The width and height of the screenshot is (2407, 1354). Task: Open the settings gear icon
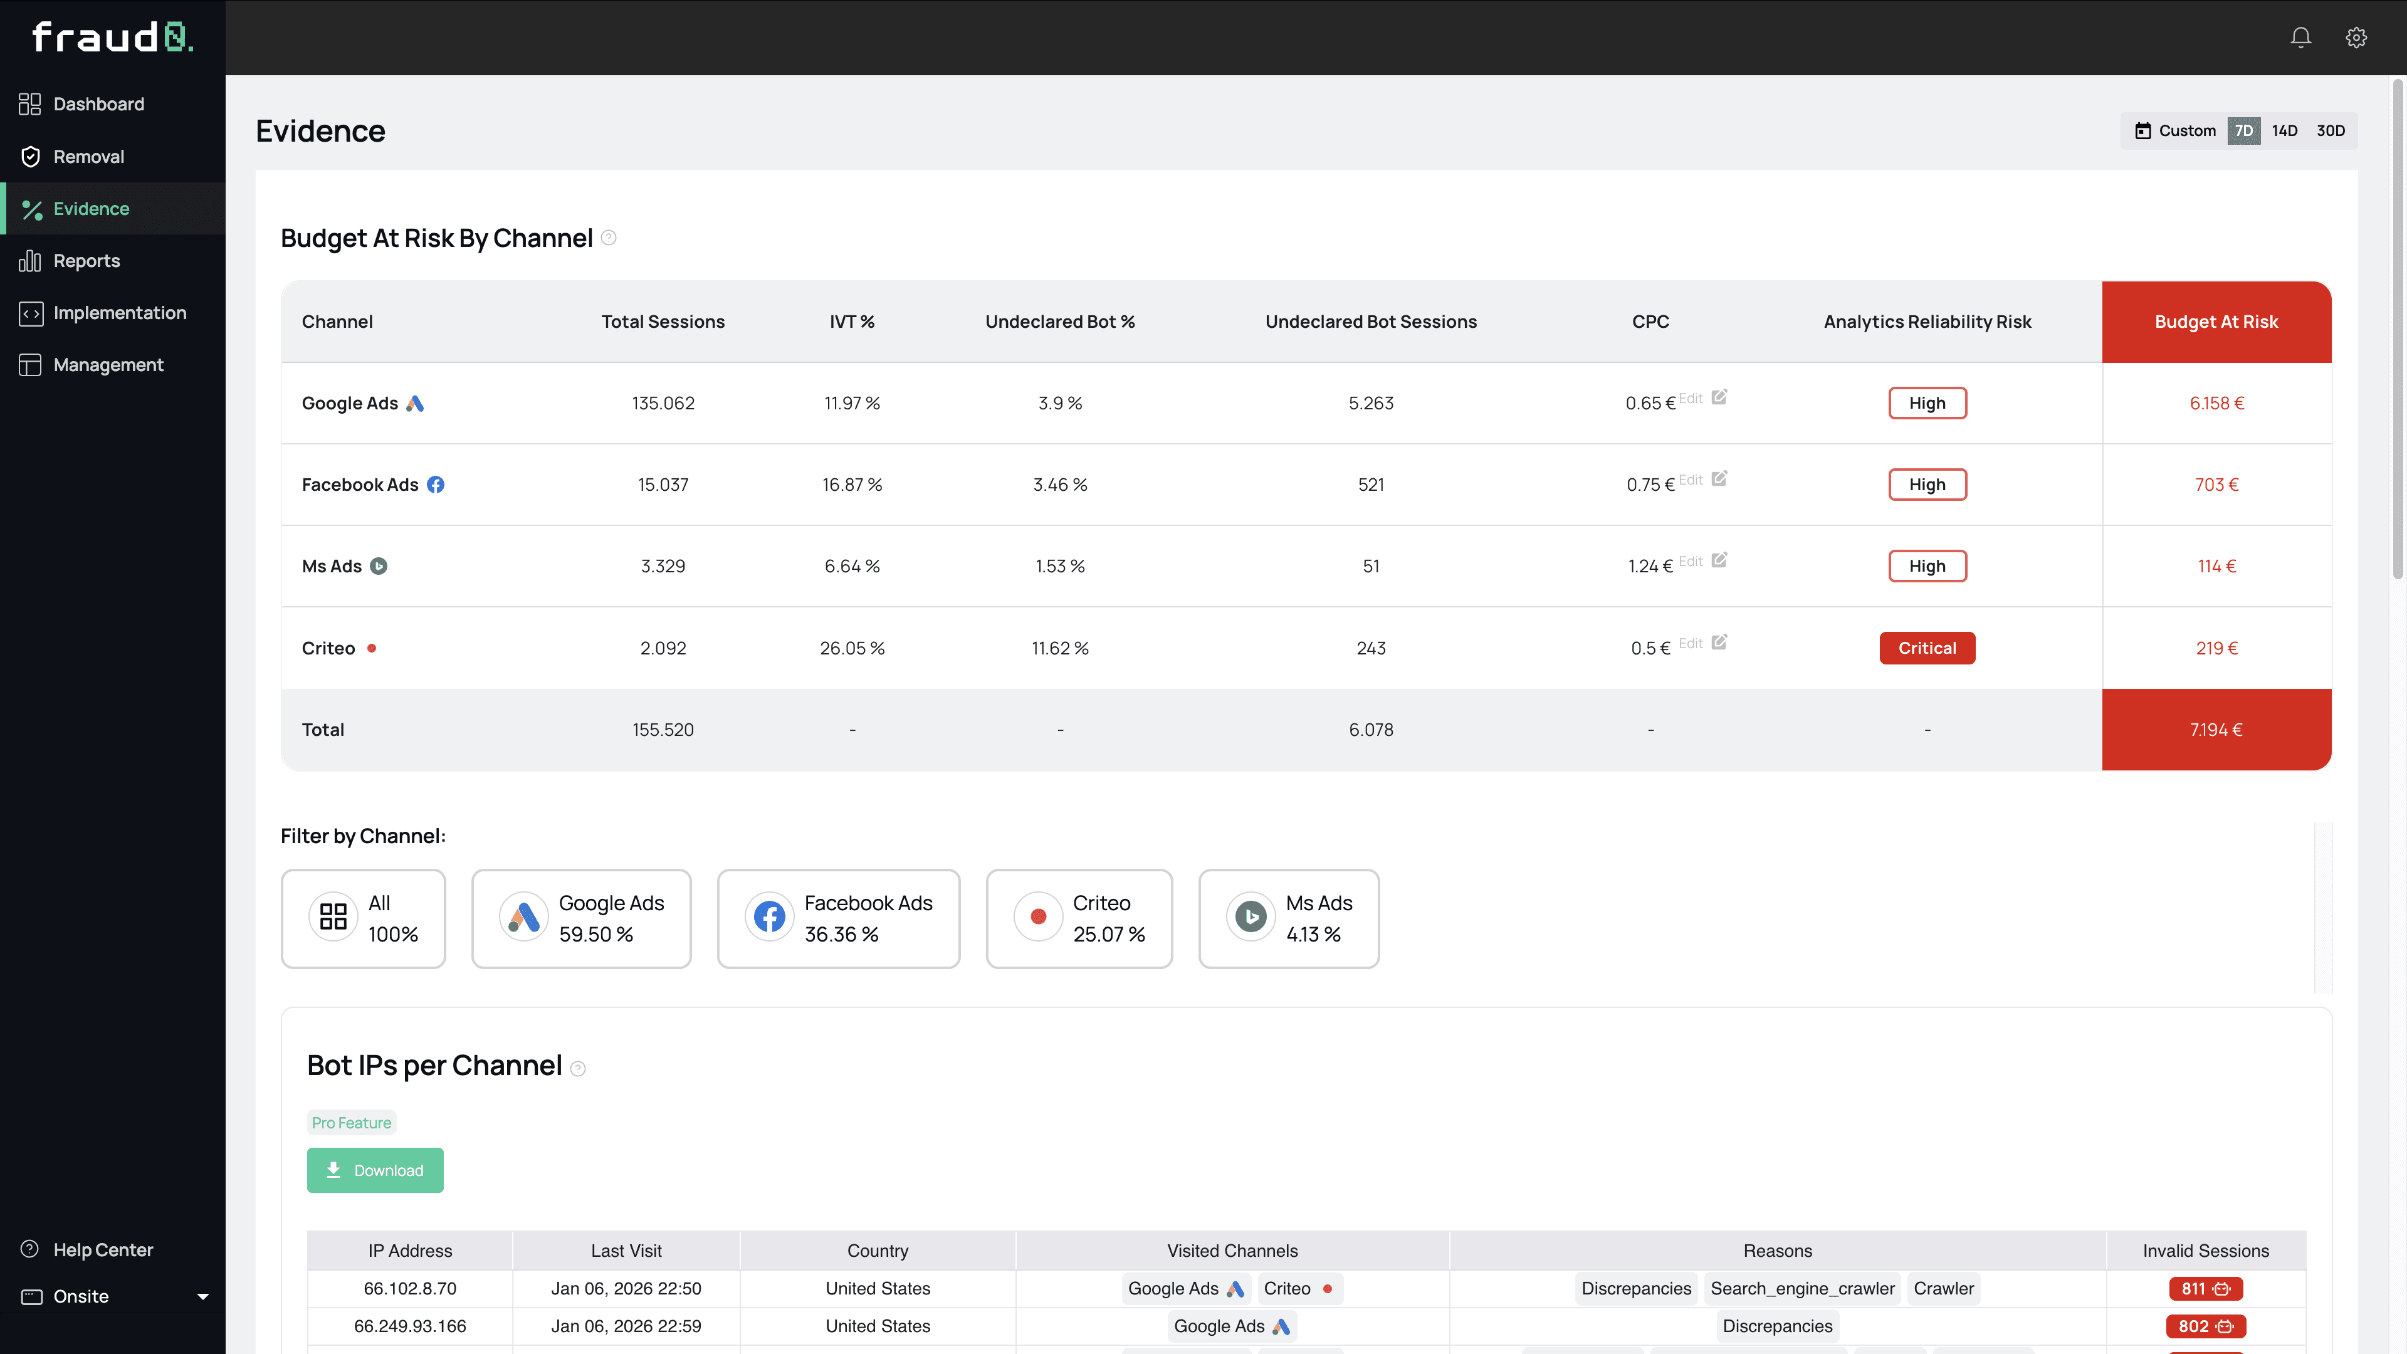[2357, 38]
